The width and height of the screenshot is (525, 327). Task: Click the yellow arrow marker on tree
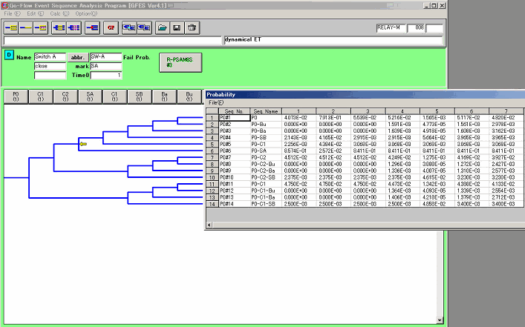click(84, 143)
